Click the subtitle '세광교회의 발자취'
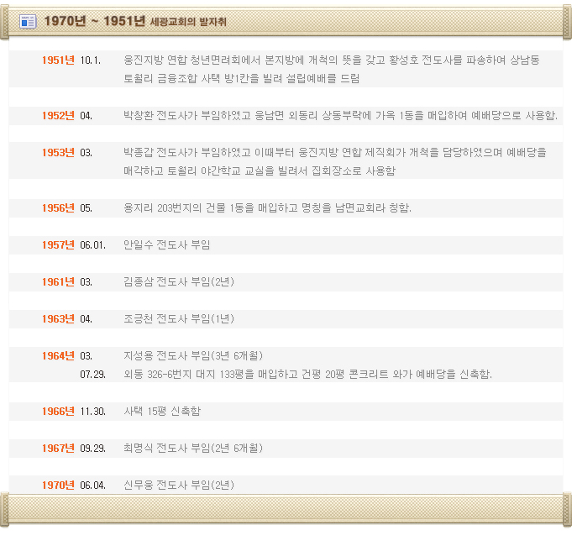 [x=188, y=22]
